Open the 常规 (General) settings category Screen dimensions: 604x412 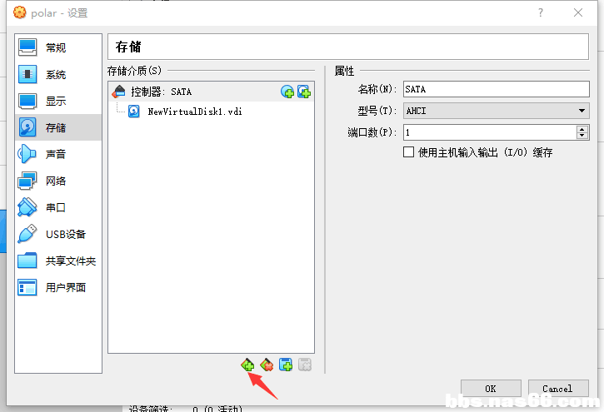tap(58, 47)
